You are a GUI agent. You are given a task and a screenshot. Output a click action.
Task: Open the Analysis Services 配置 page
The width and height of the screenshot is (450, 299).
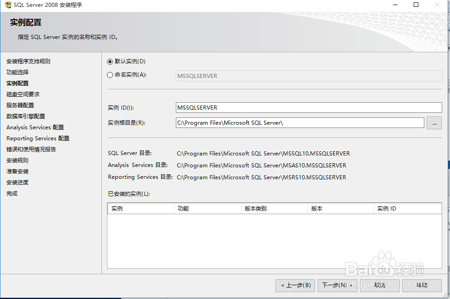click(x=34, y=127)
